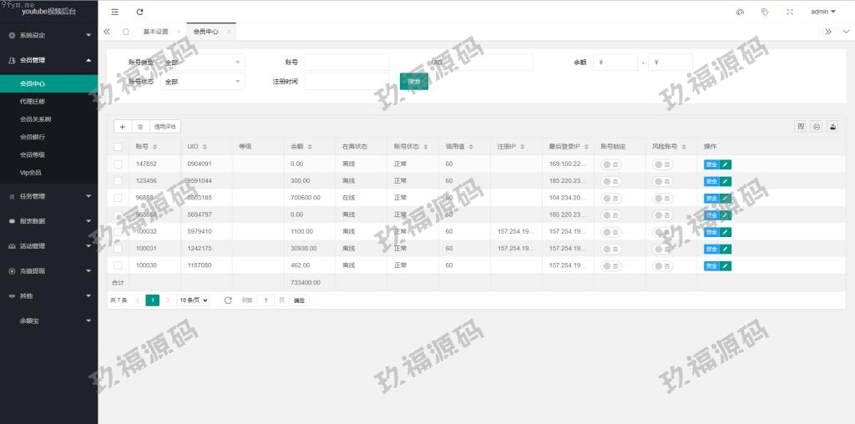Open the theme palette icon in header

(740, 12)
